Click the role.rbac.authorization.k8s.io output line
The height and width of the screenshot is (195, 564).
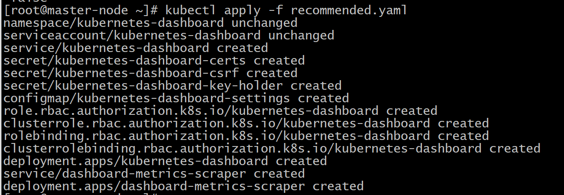pyautogui.click(x=220, y=110)
